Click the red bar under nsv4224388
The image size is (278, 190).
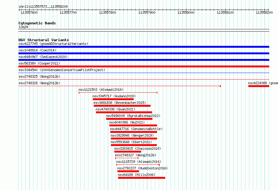tap(259, 86)
